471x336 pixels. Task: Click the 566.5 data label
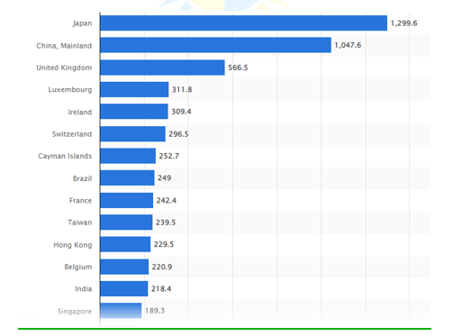point(238,68)
